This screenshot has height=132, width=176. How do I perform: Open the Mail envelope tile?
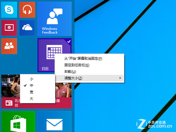[x=55, y=121]
